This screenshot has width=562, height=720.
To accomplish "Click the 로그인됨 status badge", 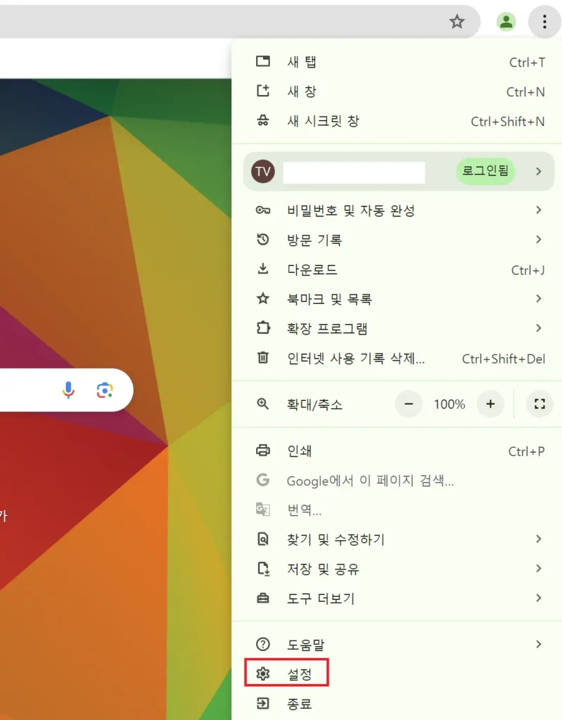I will coord(485,171).
